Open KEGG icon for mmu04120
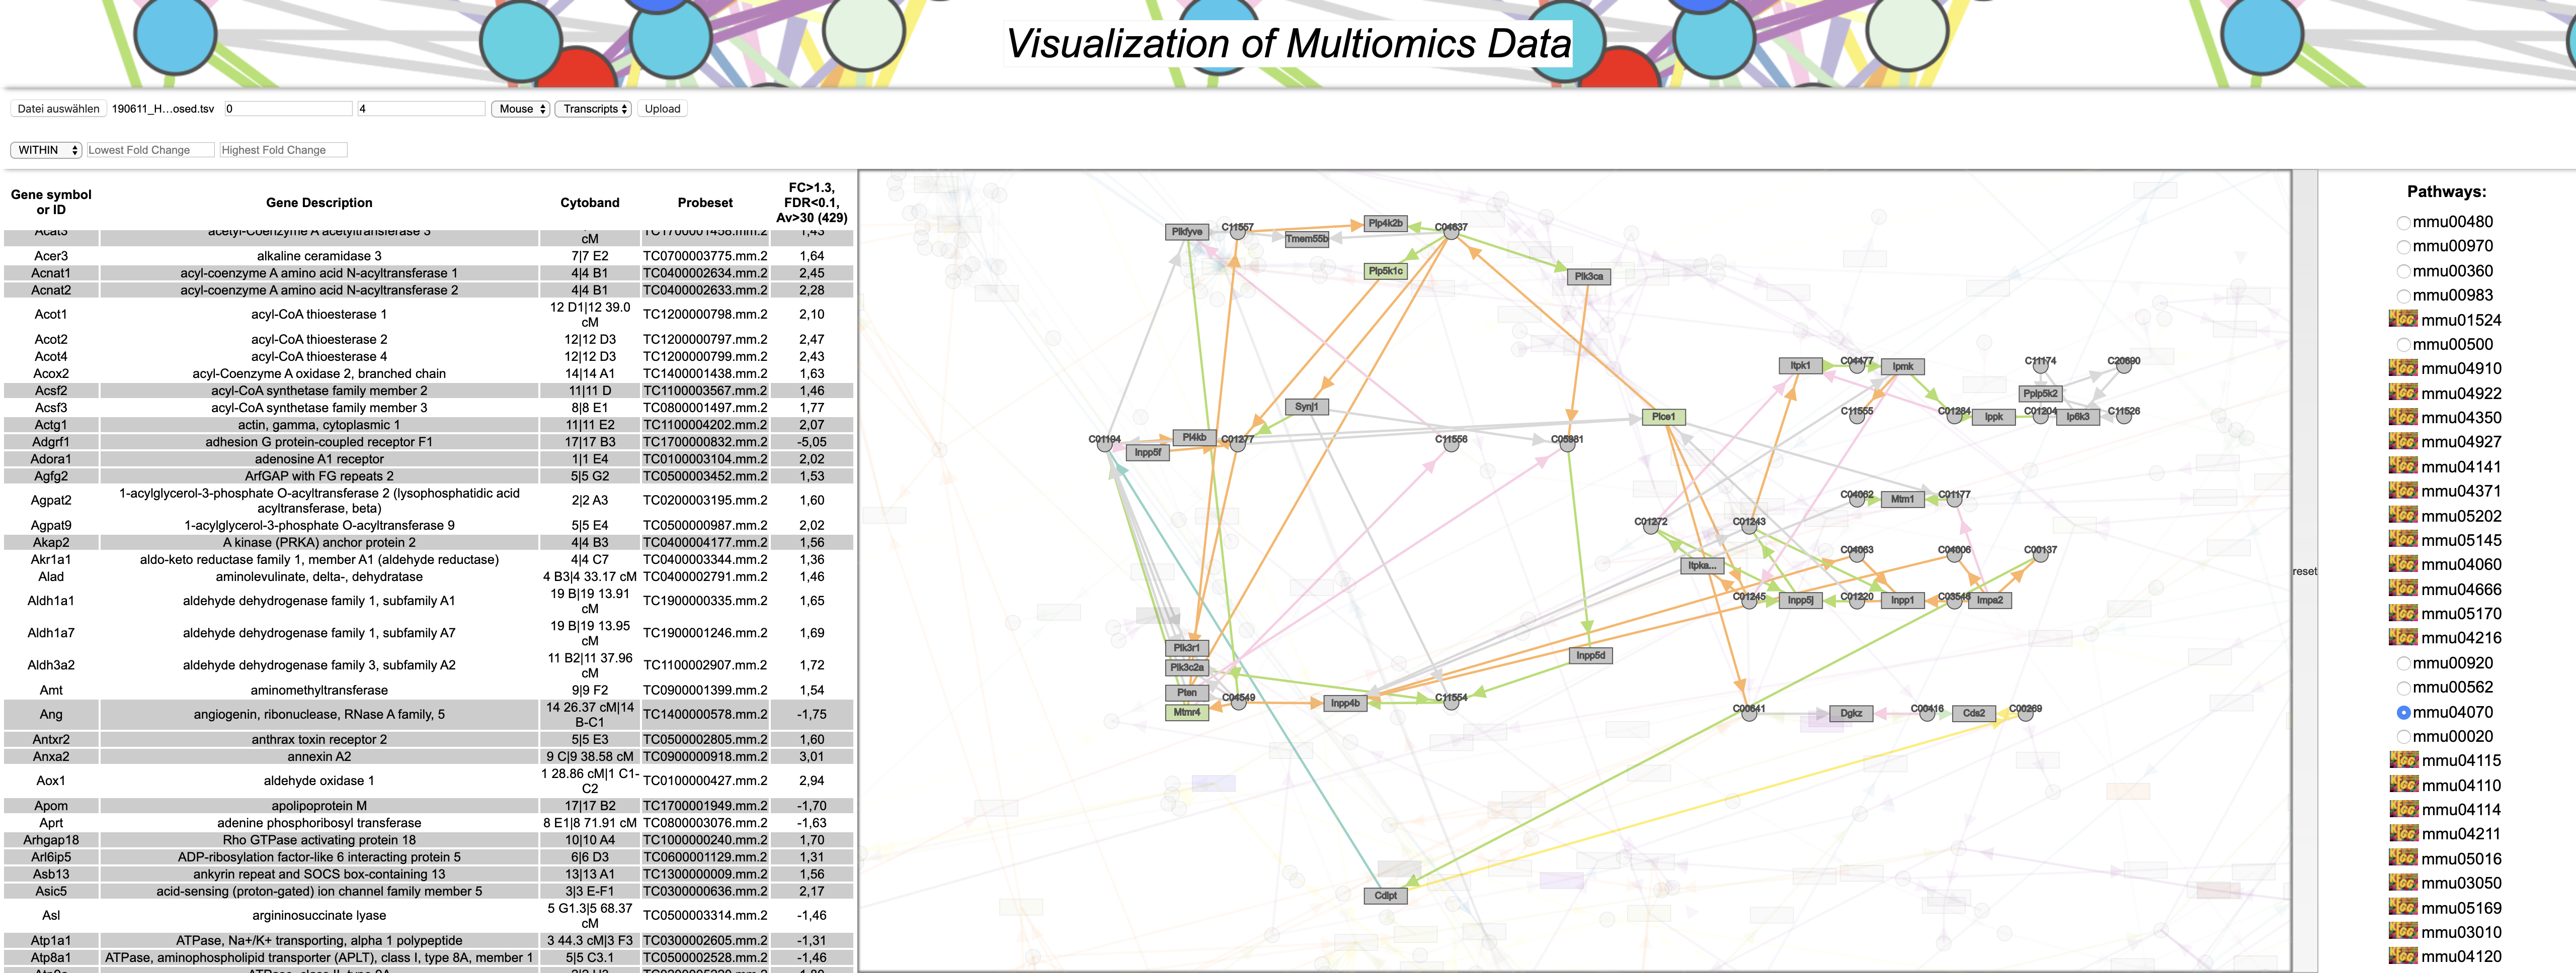The image size is (2576, 973). click(2403, 956)
